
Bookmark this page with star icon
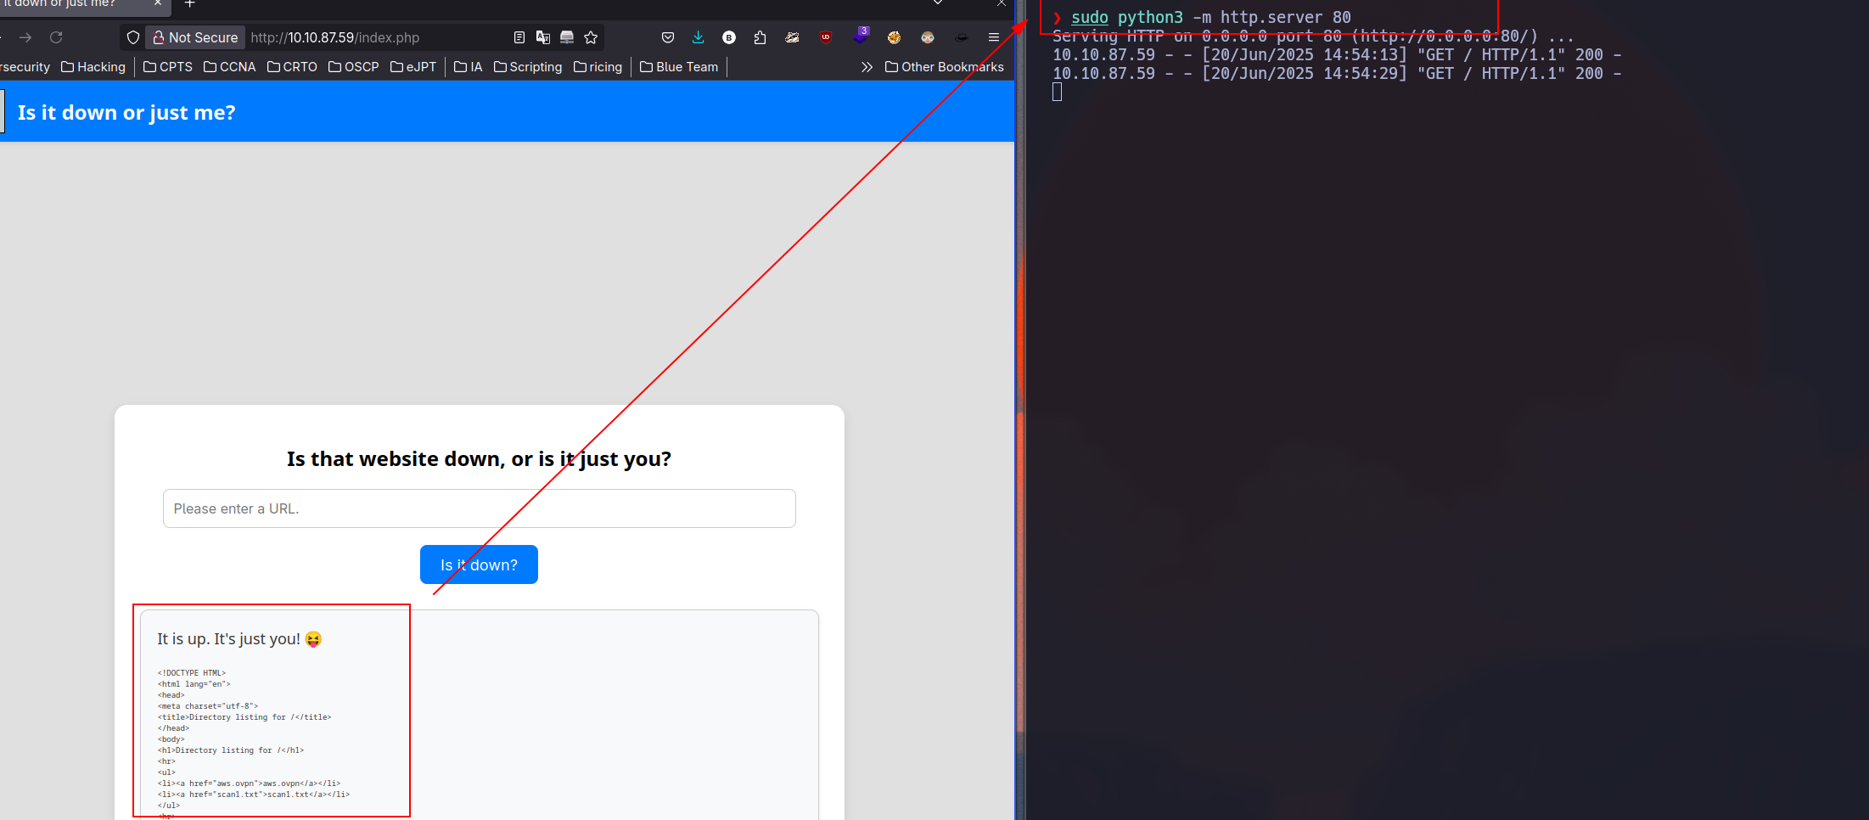click(x=591, y=37)
